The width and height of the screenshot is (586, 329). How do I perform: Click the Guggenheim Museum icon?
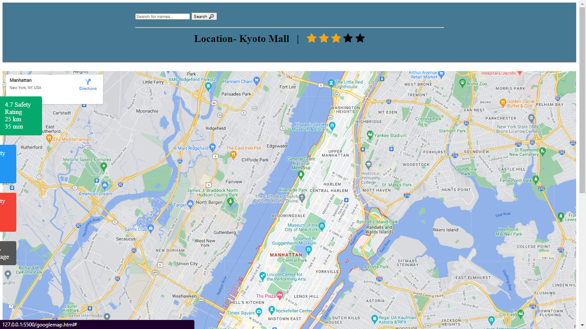pos(308,250)
